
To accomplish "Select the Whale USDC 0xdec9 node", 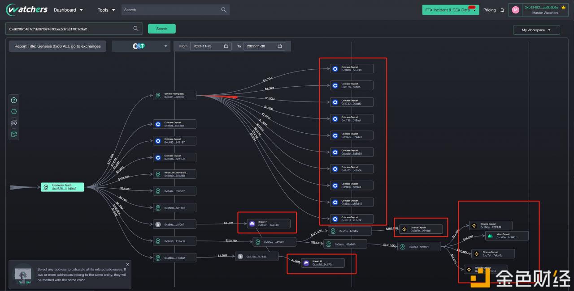I will [174, 174].
